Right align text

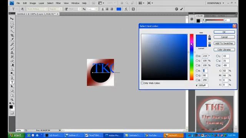(x=112, y=9)
